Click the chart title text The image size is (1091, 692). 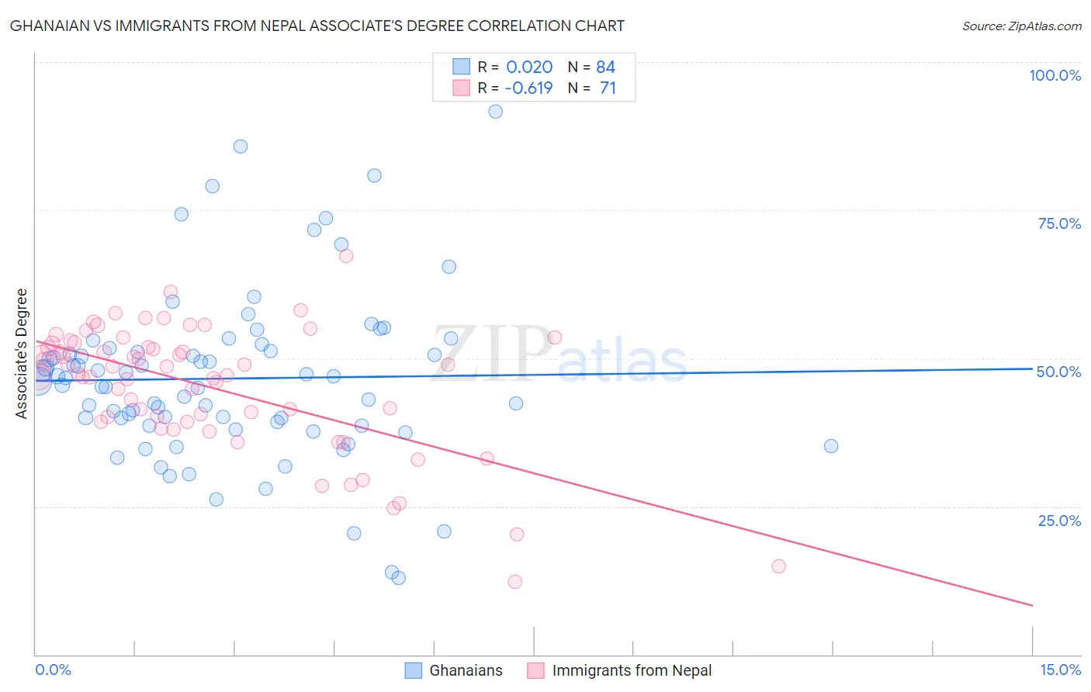tap(317, 26)
